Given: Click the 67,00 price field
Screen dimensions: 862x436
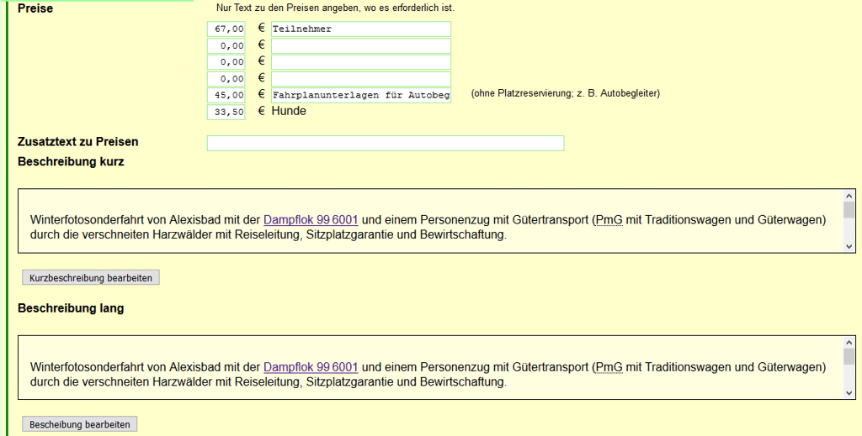Looking at the screenshot, I should (x=226, y=29).
